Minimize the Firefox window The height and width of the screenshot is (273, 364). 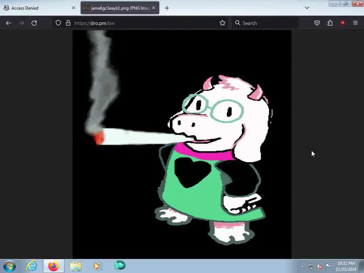tap(334, 4)
